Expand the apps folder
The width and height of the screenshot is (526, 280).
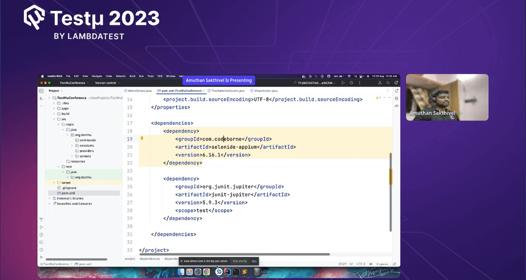tap(54, 108)
